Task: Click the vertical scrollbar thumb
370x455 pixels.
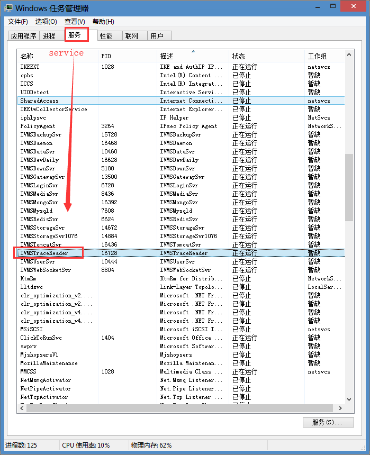Action: click(349, 187)
